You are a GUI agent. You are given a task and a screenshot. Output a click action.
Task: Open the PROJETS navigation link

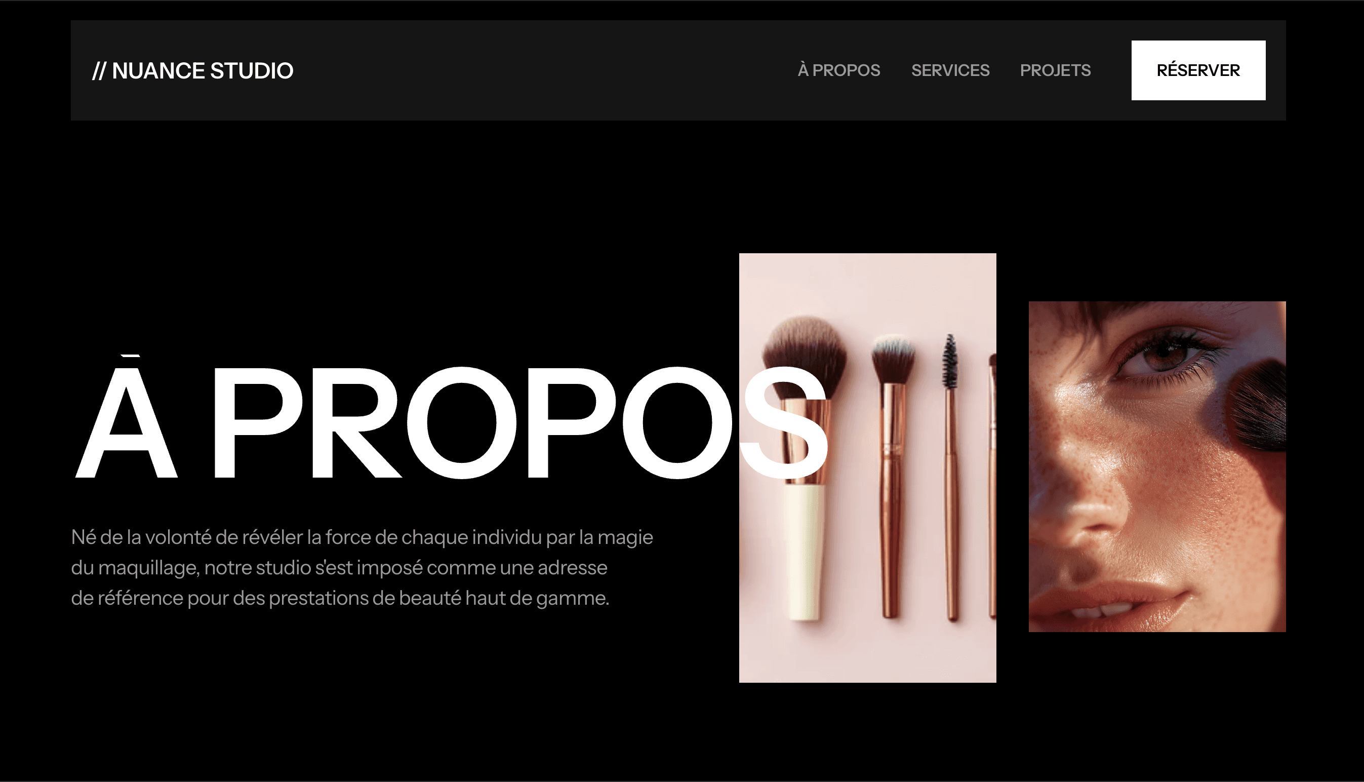pyautogui.click(x=1055, y=70)
